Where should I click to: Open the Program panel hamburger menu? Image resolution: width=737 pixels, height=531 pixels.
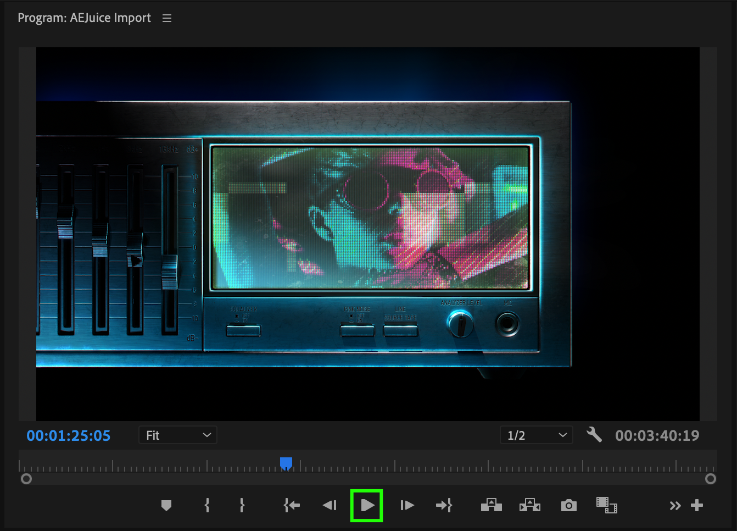click(x=167, y=18)
